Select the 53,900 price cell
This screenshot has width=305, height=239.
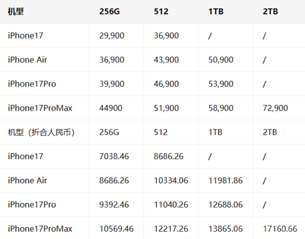pyautogui.click(x=221, y=84)
